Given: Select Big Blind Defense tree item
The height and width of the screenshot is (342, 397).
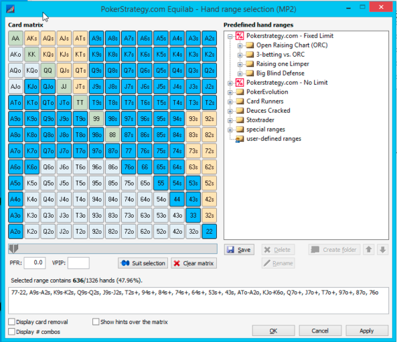Looking at the screenshot, I should point(281,73).
